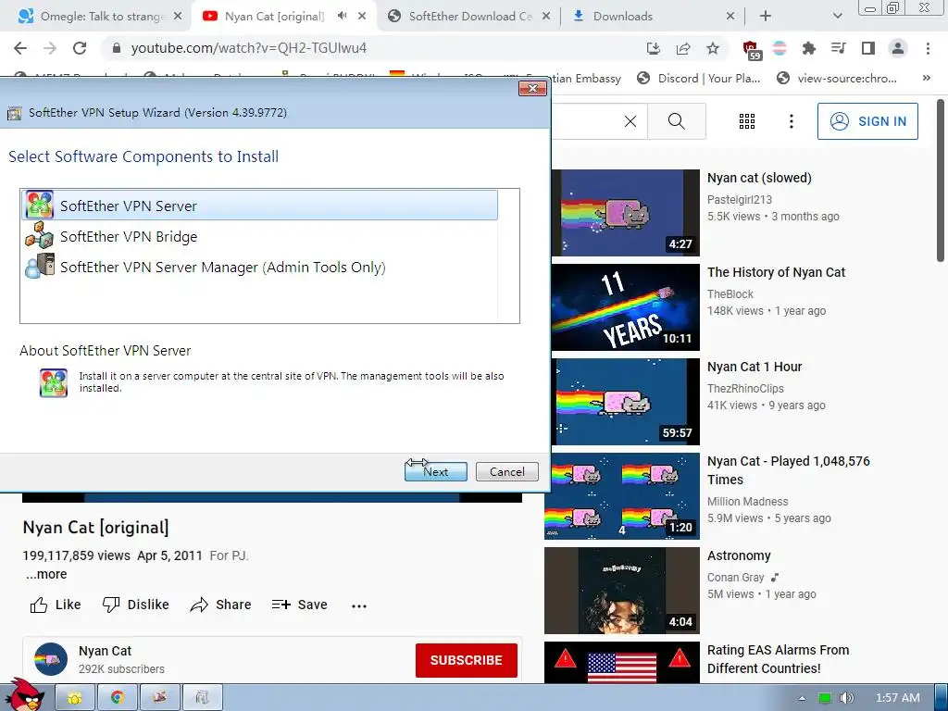
Task: Show hidden system tray icons arrow
Action: 802,698
